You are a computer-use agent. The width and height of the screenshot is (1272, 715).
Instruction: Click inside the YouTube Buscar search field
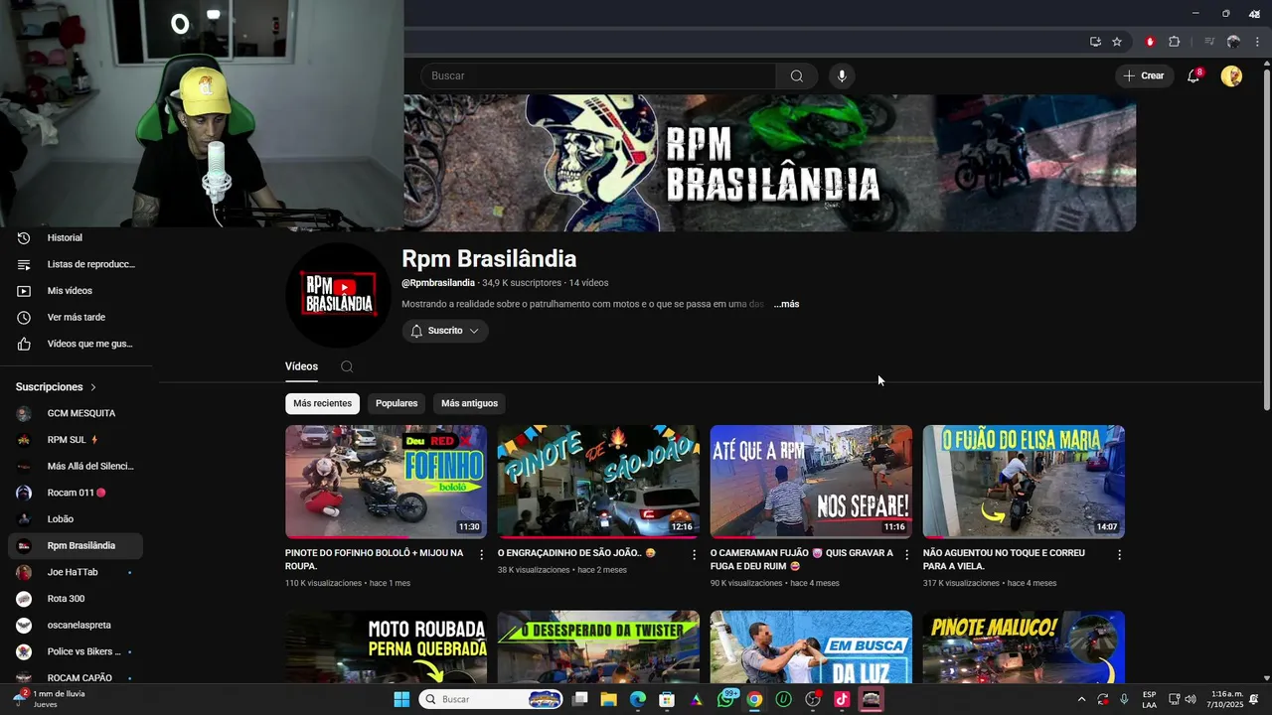click(598, 76)
